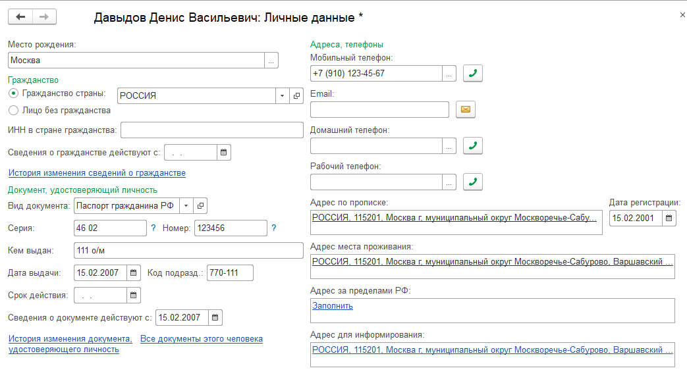Screen dimensions: 687x387
Task: Expand the document type dropdown
Action: [x=186, y=206]
